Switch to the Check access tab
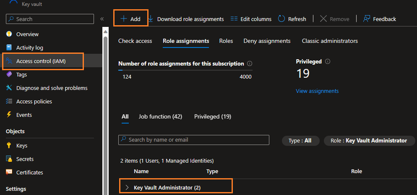The width and height of the screenshot is (417, 195). click(135, 41)
